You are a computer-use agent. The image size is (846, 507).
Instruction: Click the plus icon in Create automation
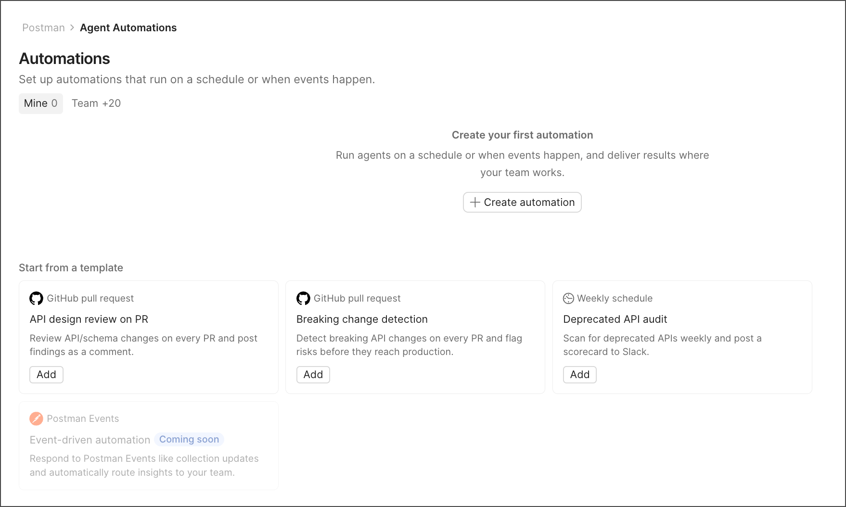(475, 202)
